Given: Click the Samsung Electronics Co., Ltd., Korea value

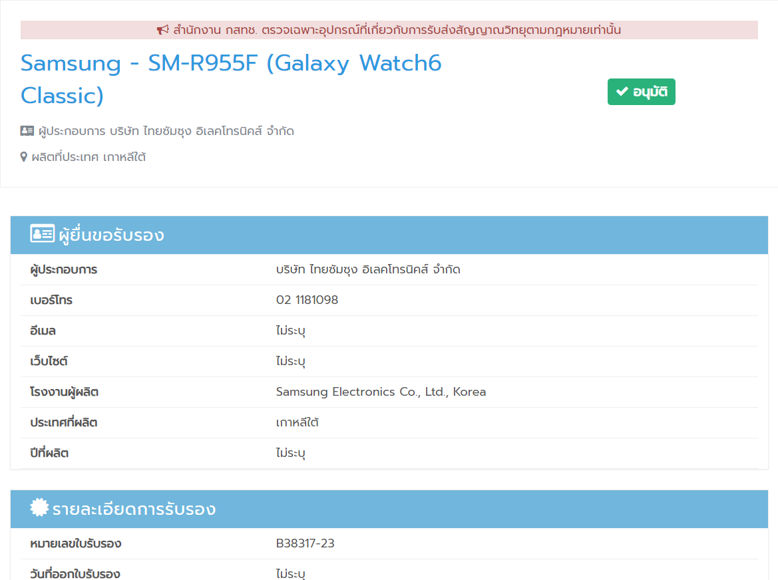Looking at the screenshot, I should click(x=381, y=392).
